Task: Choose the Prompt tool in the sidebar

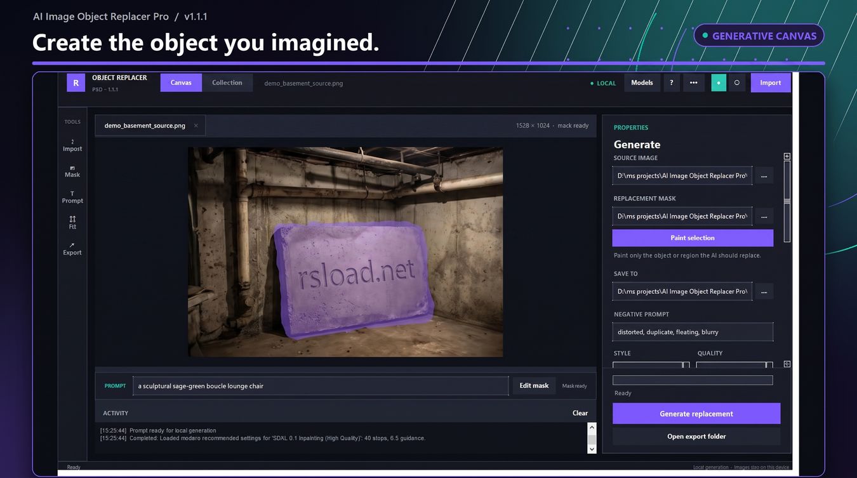Action: pyautogui.click(x=72, y=197)
